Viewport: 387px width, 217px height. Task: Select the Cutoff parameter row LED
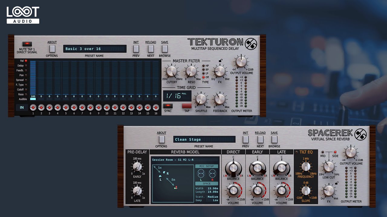tap(26, 90)
